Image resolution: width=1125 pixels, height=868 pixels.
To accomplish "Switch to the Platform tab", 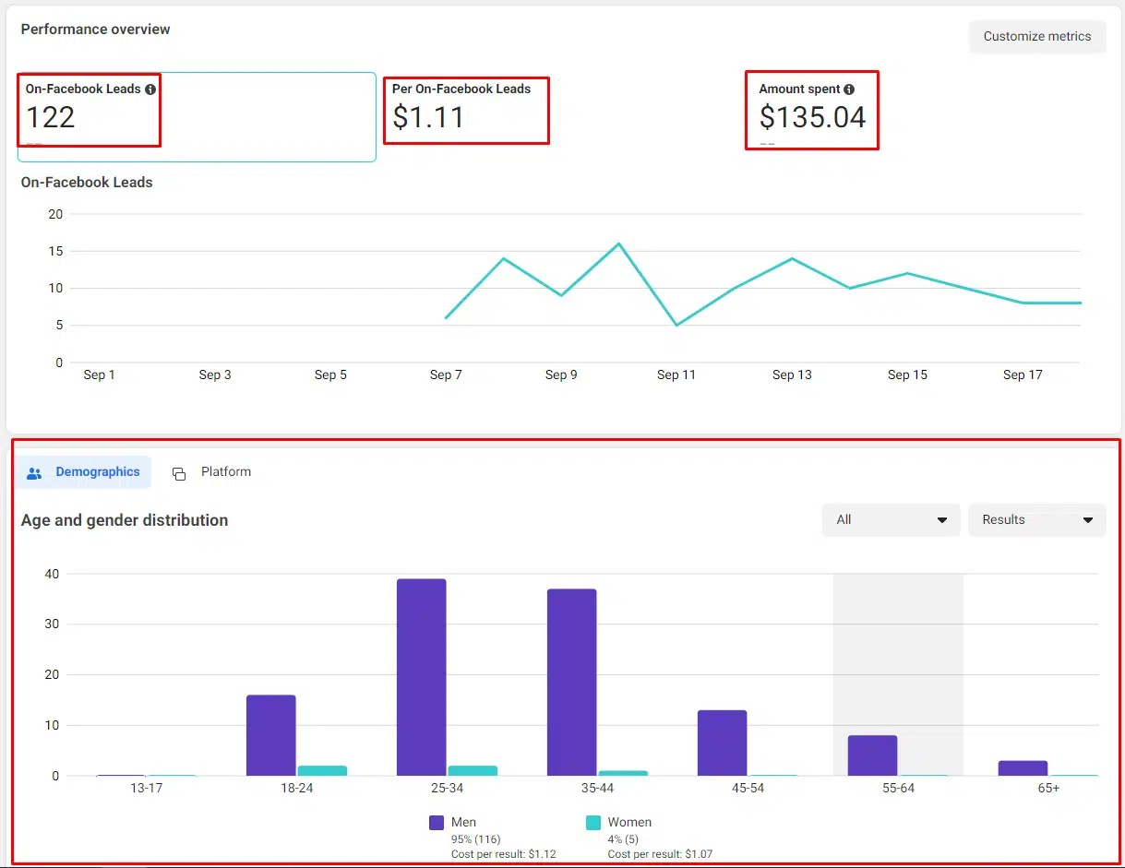I will tap(211, 472).
